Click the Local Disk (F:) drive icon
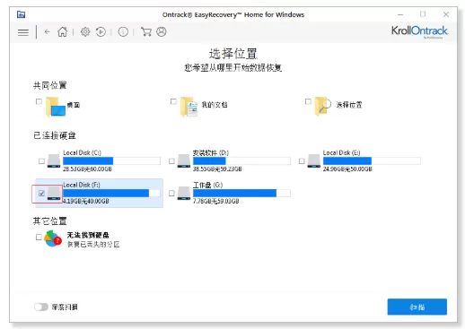465x329 pixels. point(54,193)
